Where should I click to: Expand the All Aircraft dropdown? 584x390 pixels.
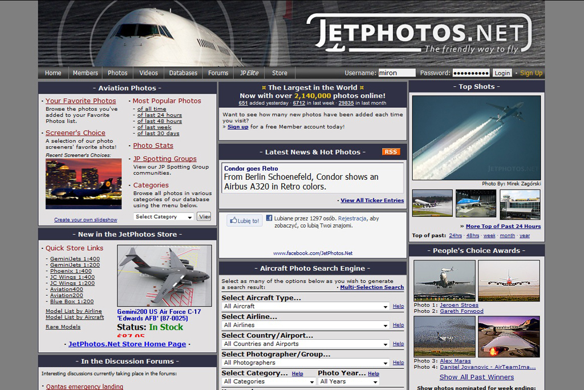[x=306, y=307]
